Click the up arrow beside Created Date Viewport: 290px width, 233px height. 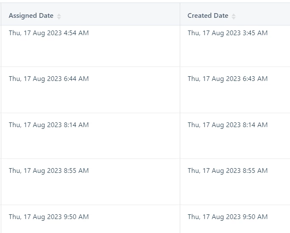tap(234, 15)
